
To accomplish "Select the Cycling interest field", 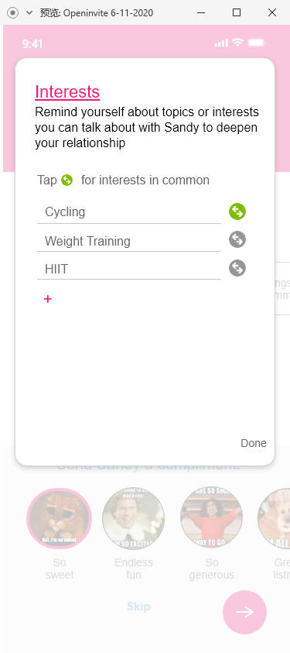I will point(129,212).
